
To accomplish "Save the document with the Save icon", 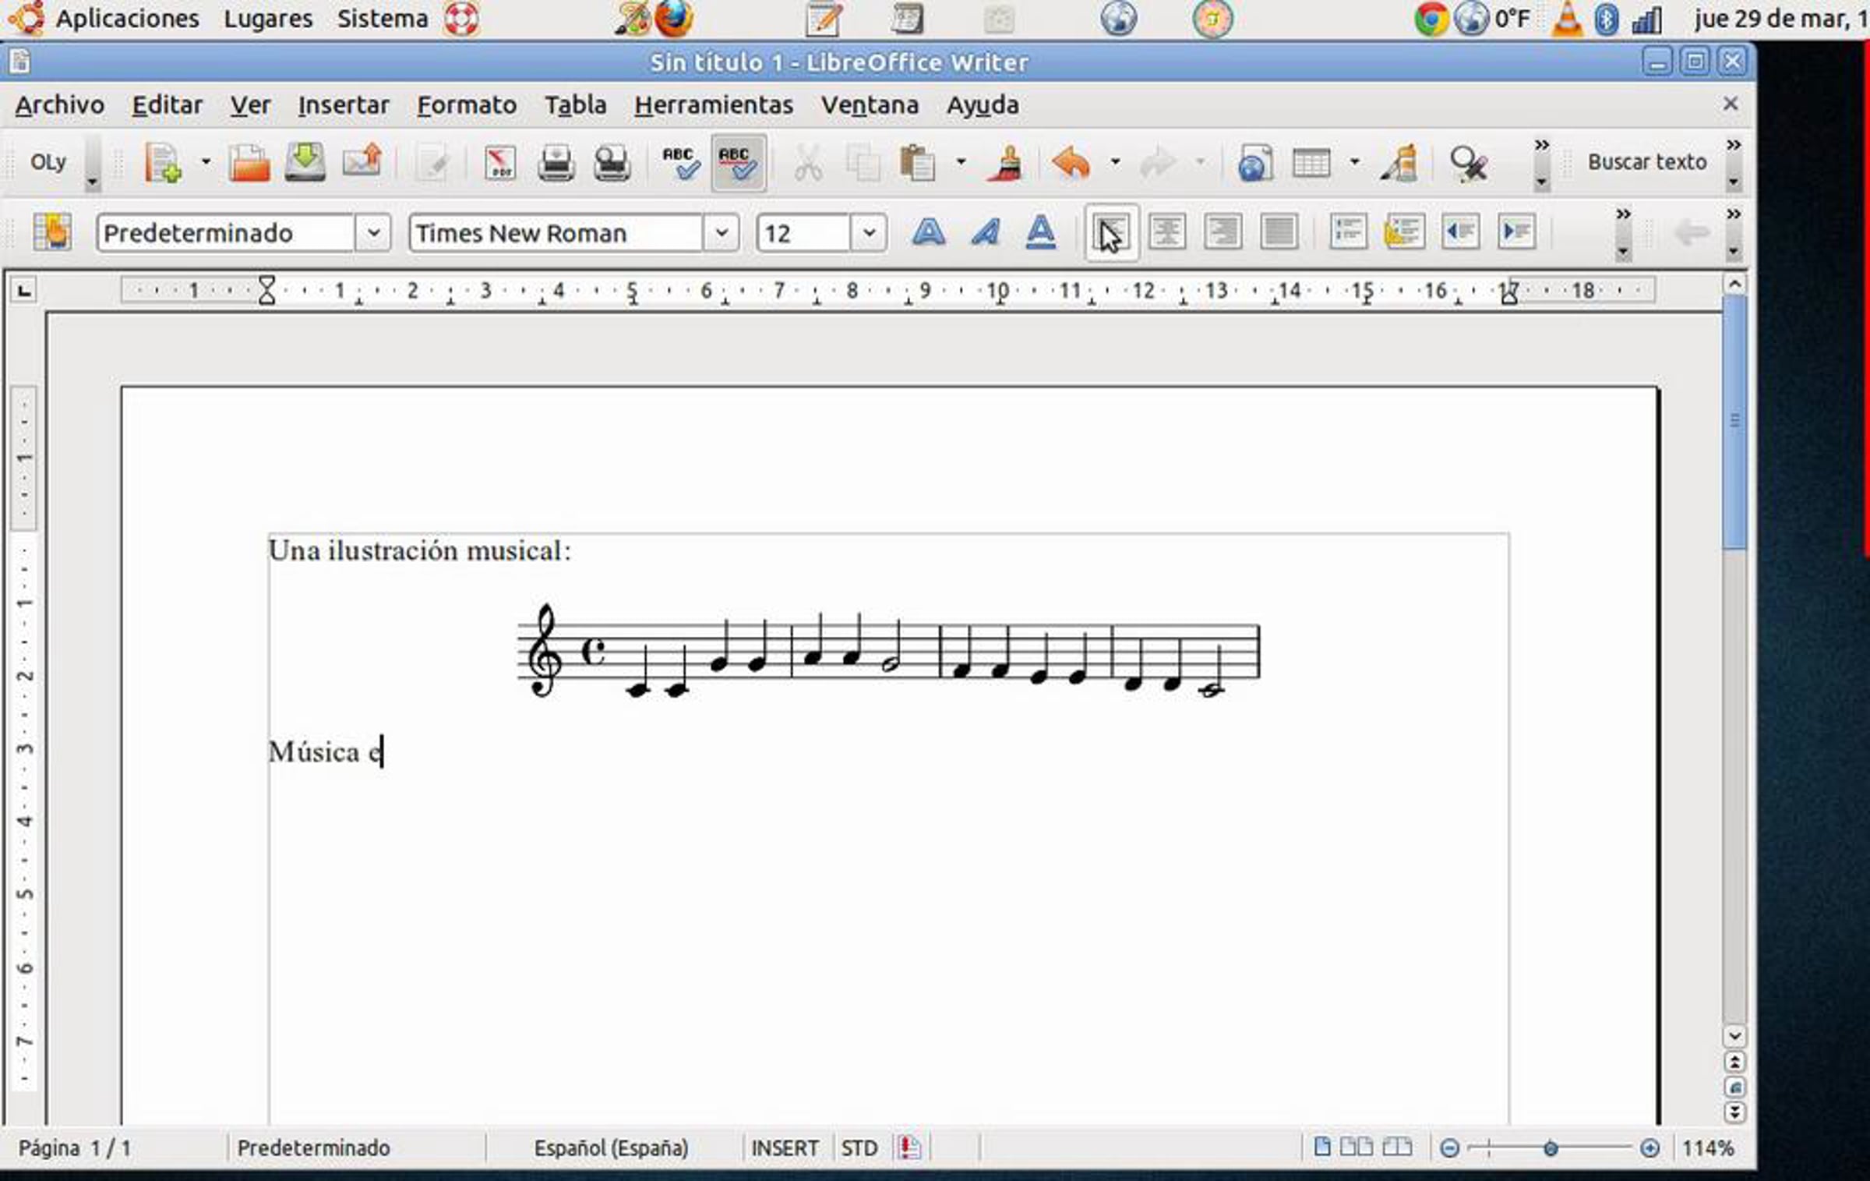I will tap(305, 163).
